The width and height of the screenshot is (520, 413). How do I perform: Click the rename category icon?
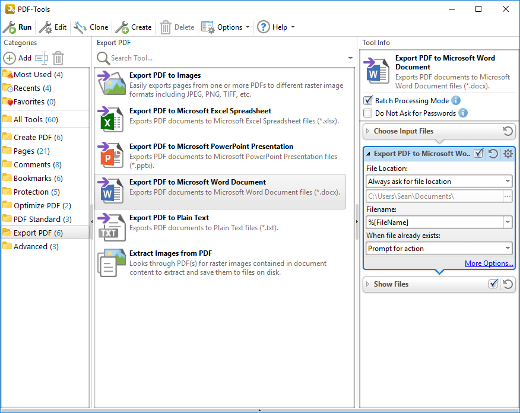tap(42, 58)
